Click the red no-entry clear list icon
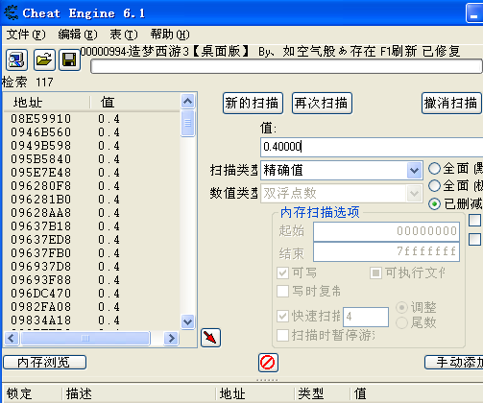483x403 pixels. [x=268, y=363]
